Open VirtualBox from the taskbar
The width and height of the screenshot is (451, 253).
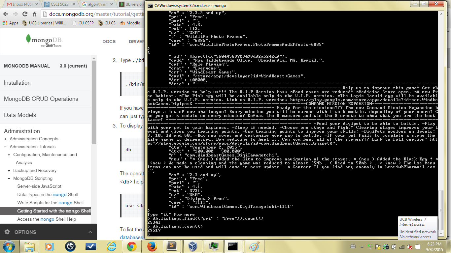(x=192, y=246)
